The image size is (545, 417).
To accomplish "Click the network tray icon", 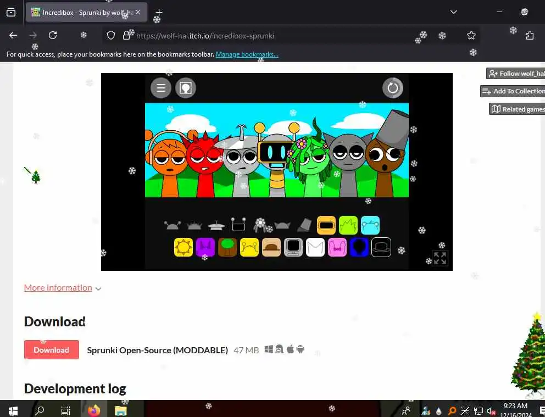I will click(479, 411).
